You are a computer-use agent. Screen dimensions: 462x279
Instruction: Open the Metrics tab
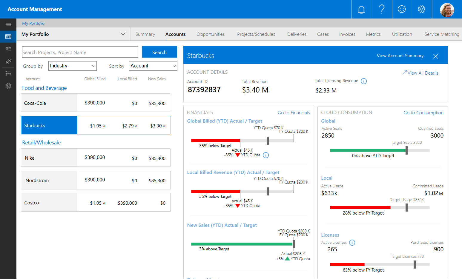click(x=373, y=34)
